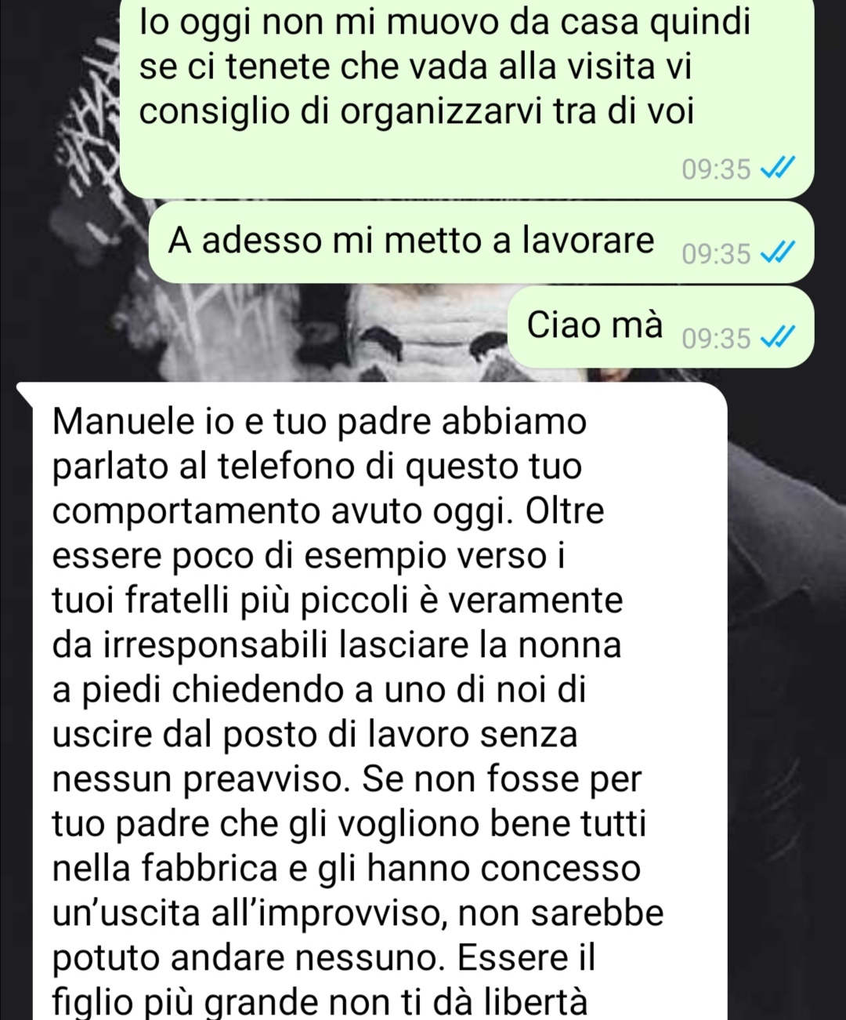Click the text 'comportamento avuto oggi. Oltre'
This screenshot has height=1020, width=846.
328,512
